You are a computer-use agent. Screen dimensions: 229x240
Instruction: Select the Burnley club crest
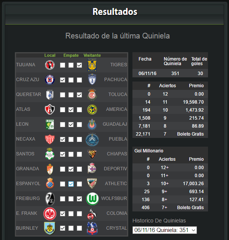(x=50, y=228)
